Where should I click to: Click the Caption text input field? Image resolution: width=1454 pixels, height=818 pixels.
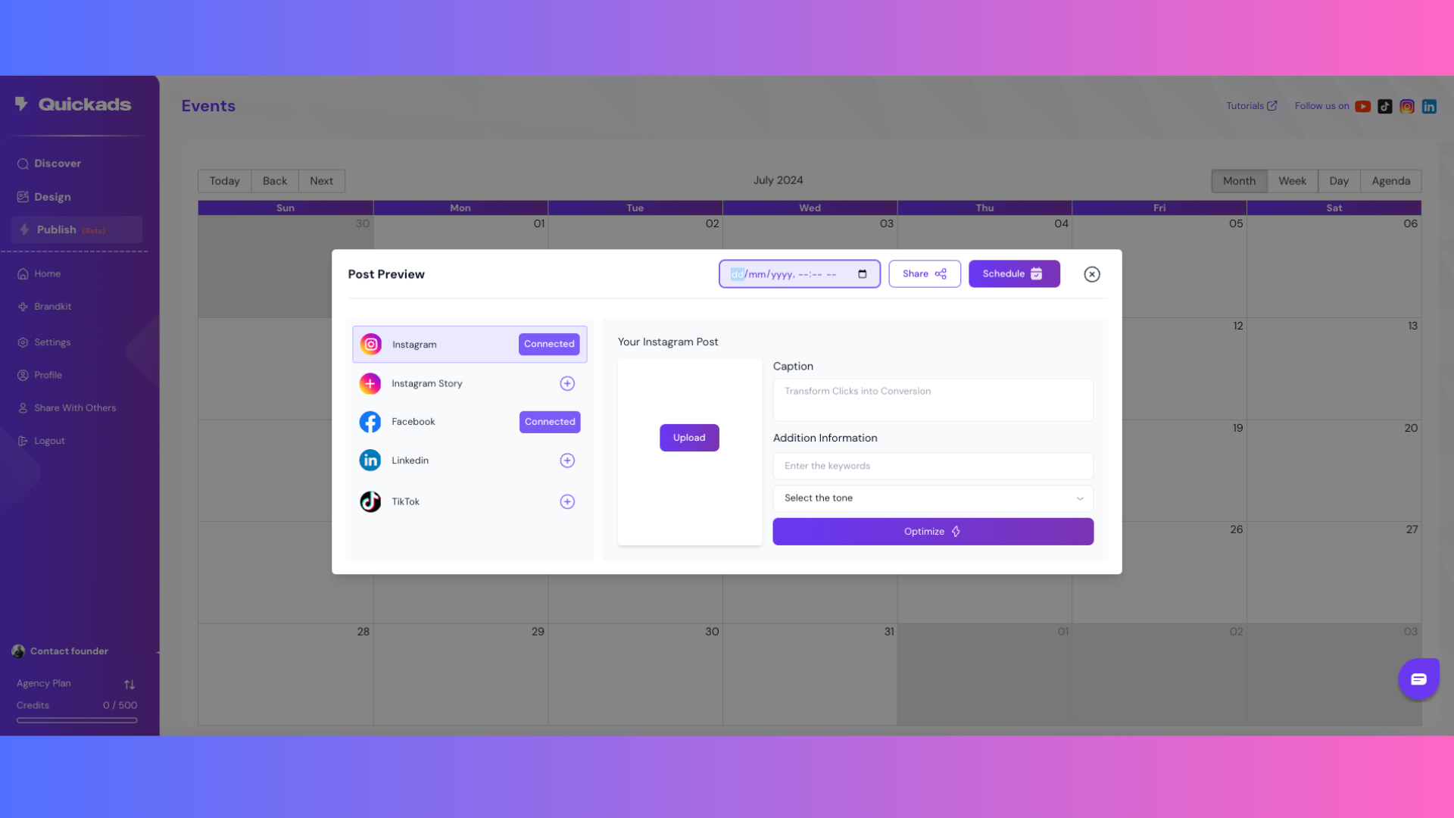click(x=933, y=398)
